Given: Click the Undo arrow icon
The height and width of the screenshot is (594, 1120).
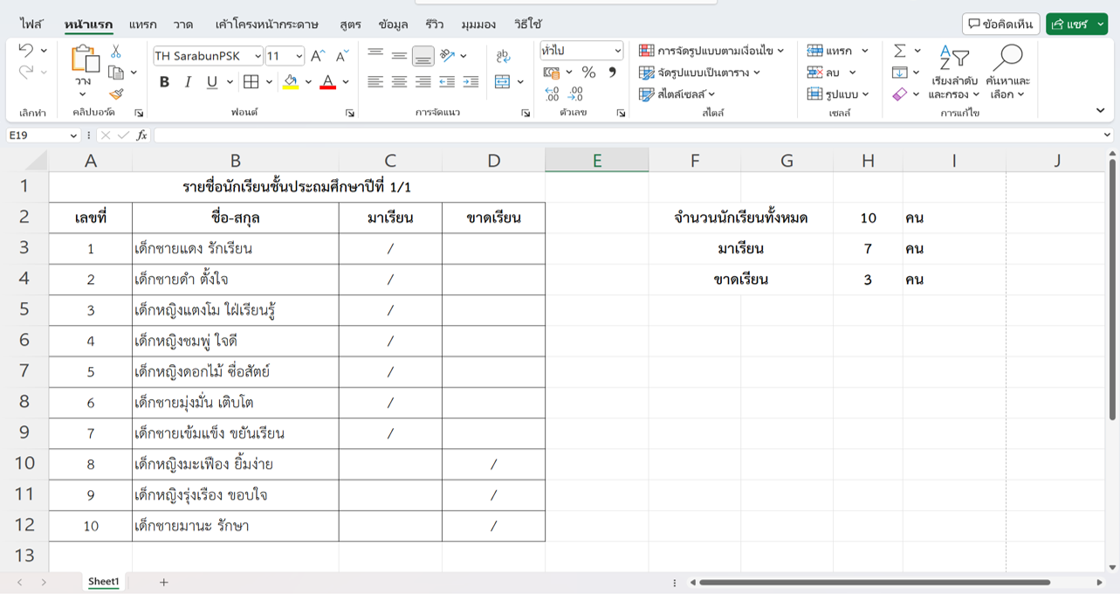Looking at the screenshot, I should click(x=25, y=51).
